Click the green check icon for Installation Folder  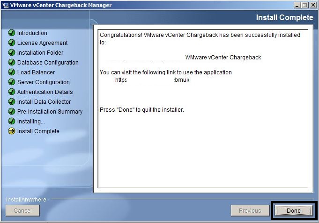[12, 53]
